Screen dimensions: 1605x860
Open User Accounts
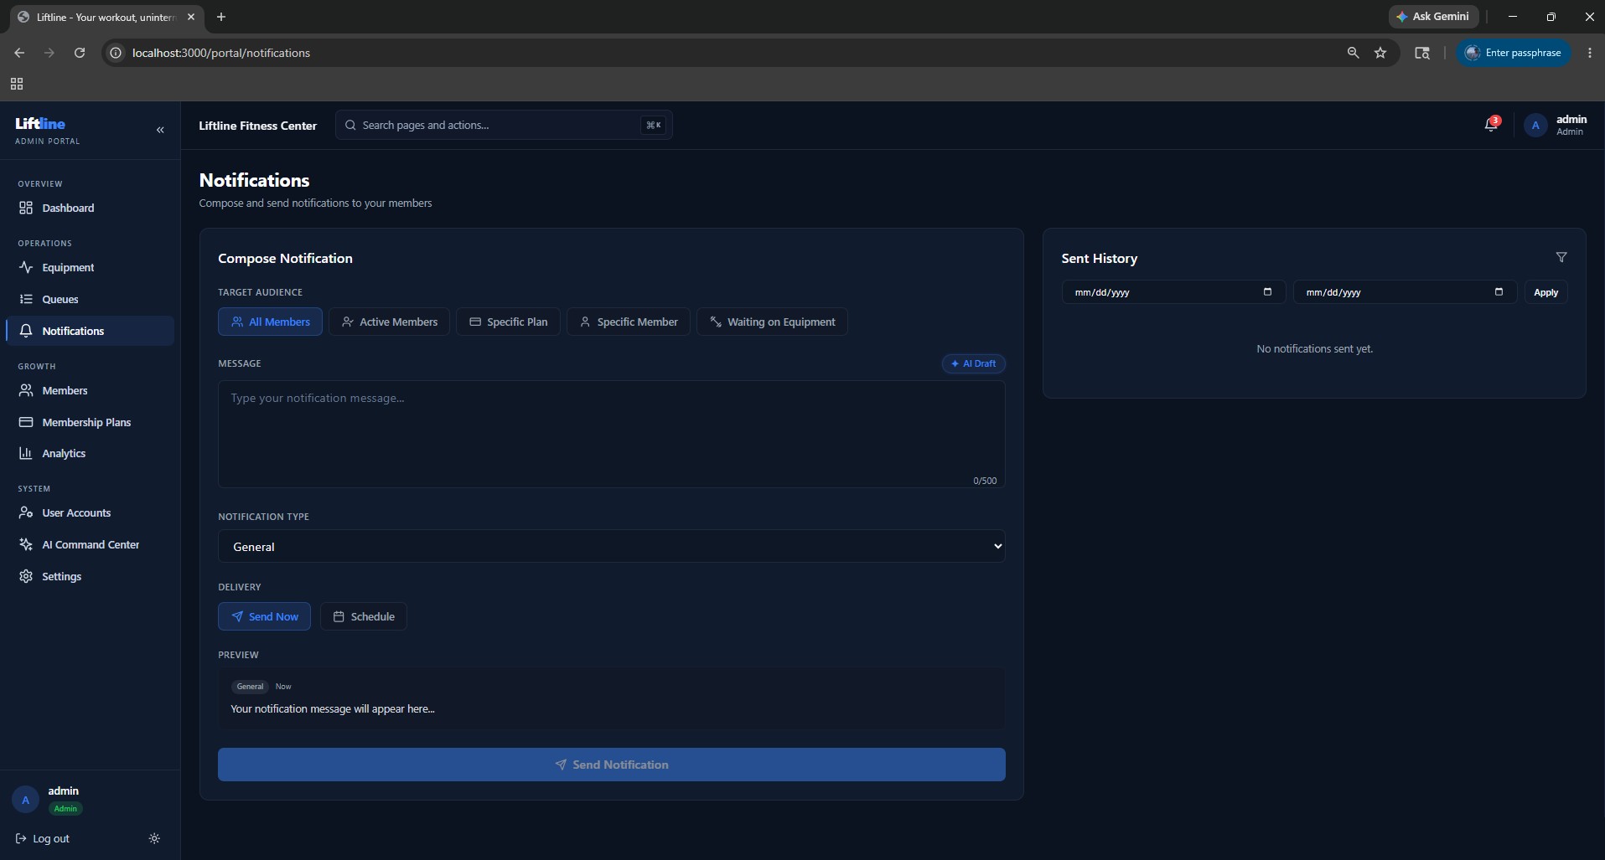tap(90, 512)
